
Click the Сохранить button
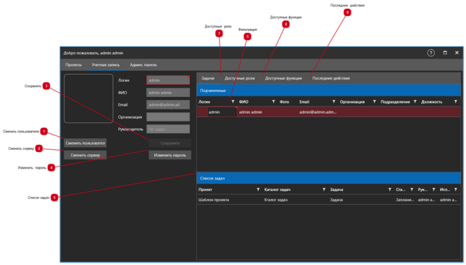pyautogui.click(x=170, y=143)
